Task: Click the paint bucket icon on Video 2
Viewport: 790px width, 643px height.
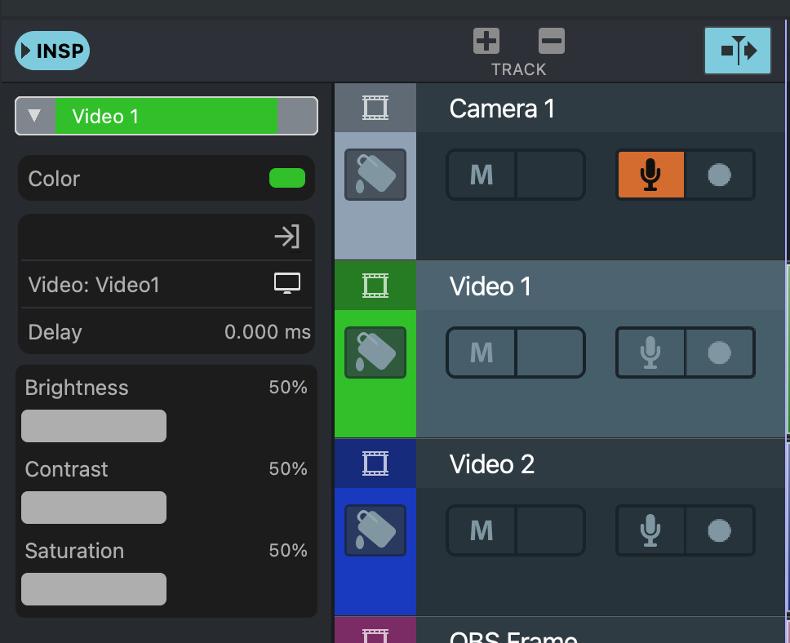Action: 375,530
